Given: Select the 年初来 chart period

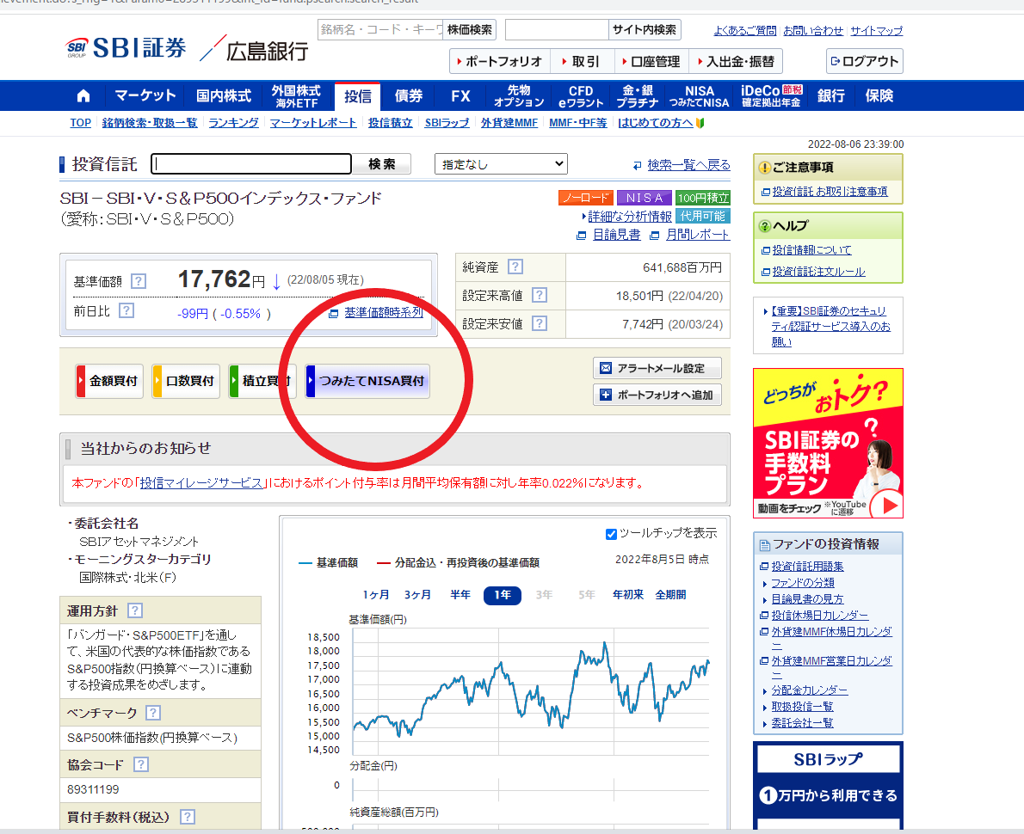Looking at the screenshot, I should 628,594.
